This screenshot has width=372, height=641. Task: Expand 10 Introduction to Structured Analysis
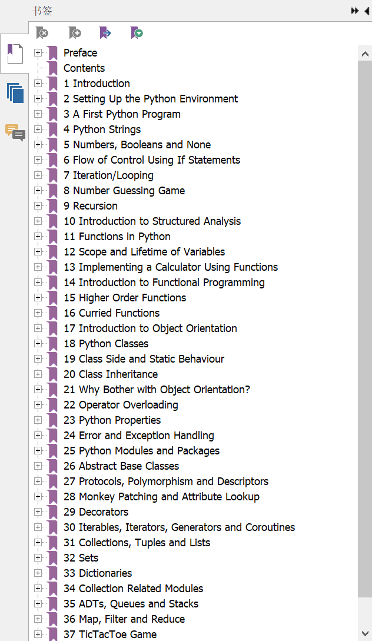tap(38, 221)
